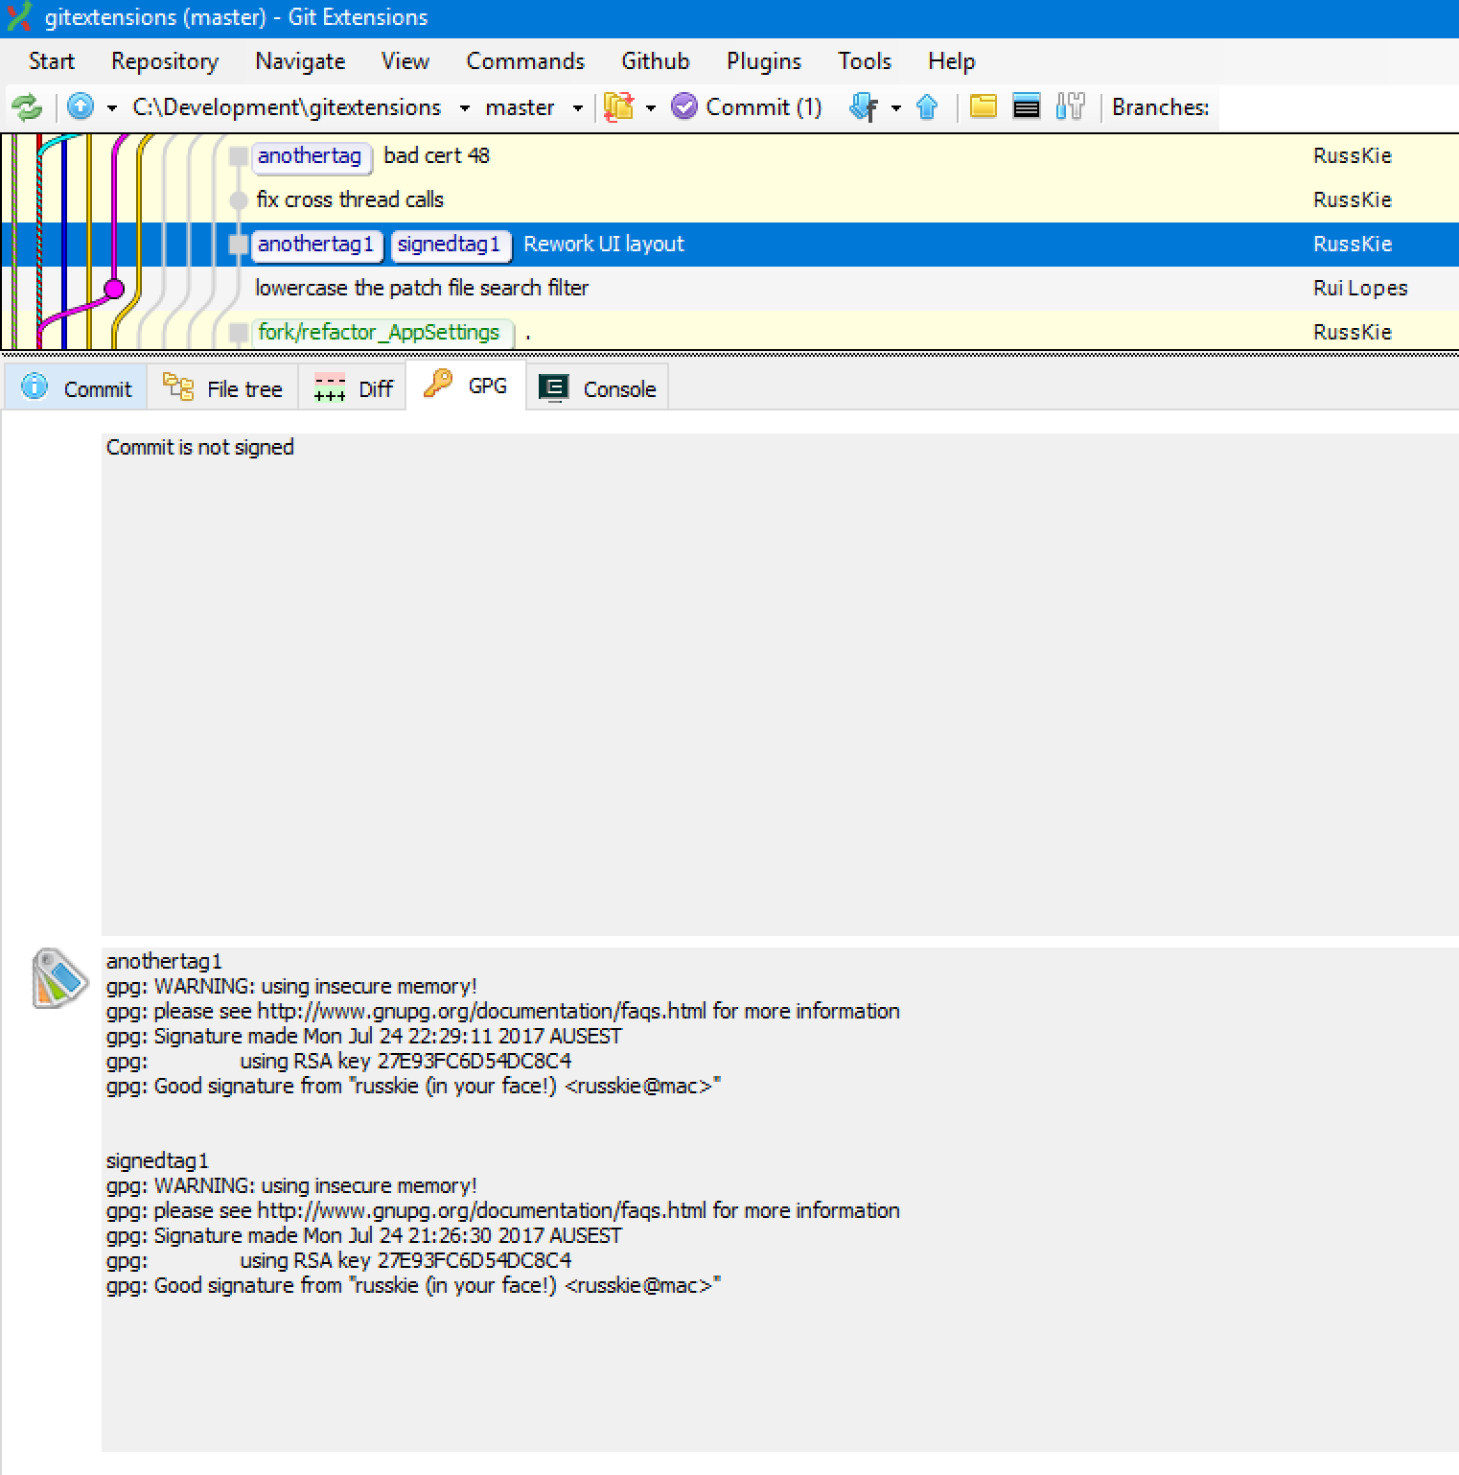Select the anothertag1 tag label

click(316, 245)
